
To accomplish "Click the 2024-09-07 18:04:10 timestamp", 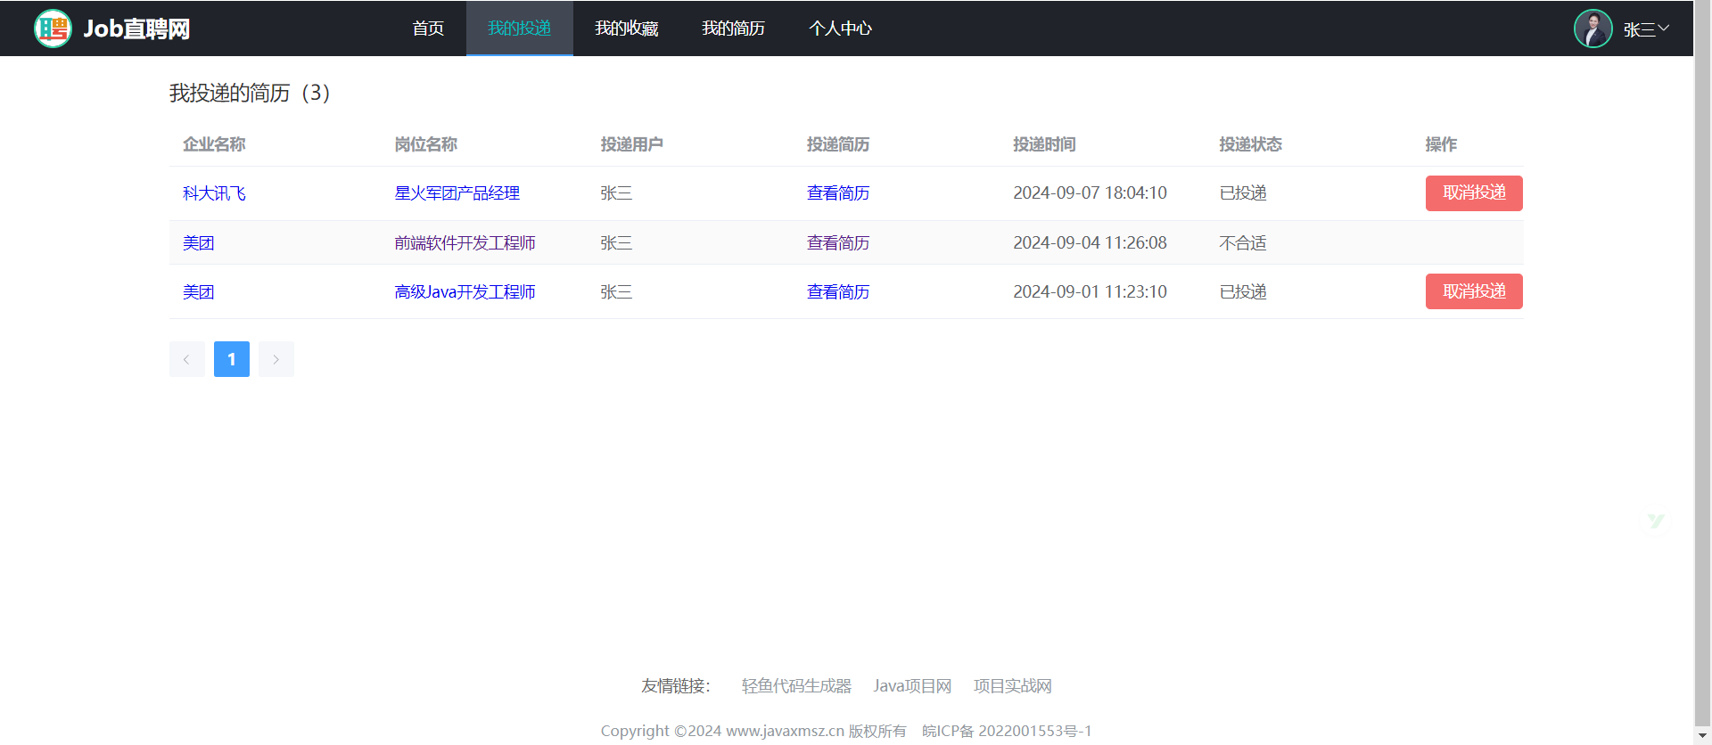I will pyautogui.click(x=1091, y=193).
